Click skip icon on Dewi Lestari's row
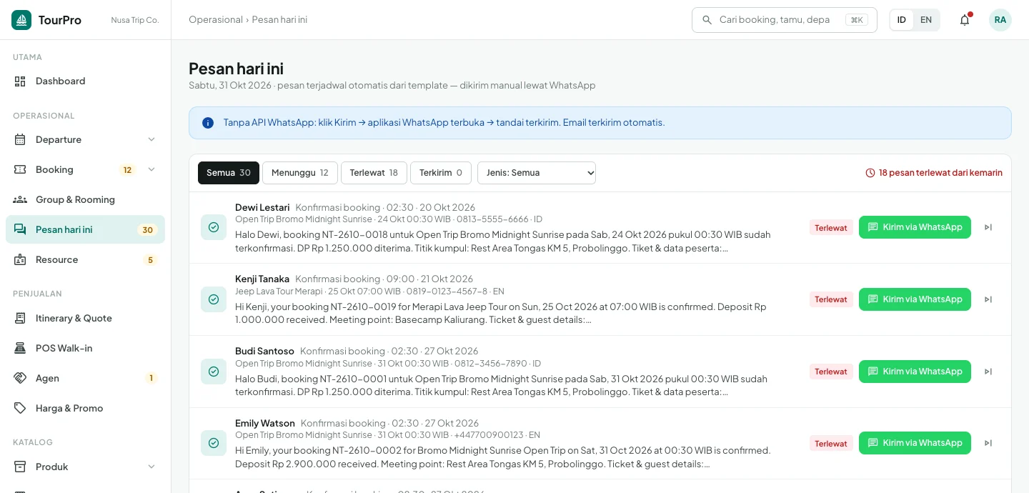The width and height of the screenshot is (1029, 493). (988, 227)
